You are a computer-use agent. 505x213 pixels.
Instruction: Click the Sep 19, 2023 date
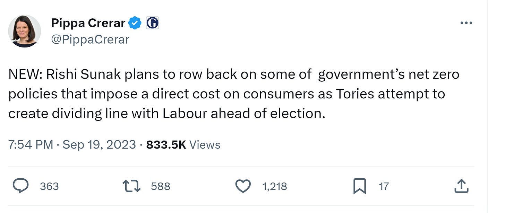[99, 144]
